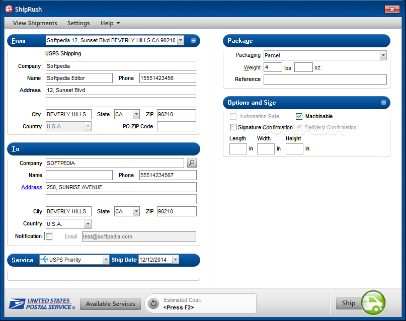The image size is (406, 321).
Task: Click the To City field
Action: (x=68, y=211)
